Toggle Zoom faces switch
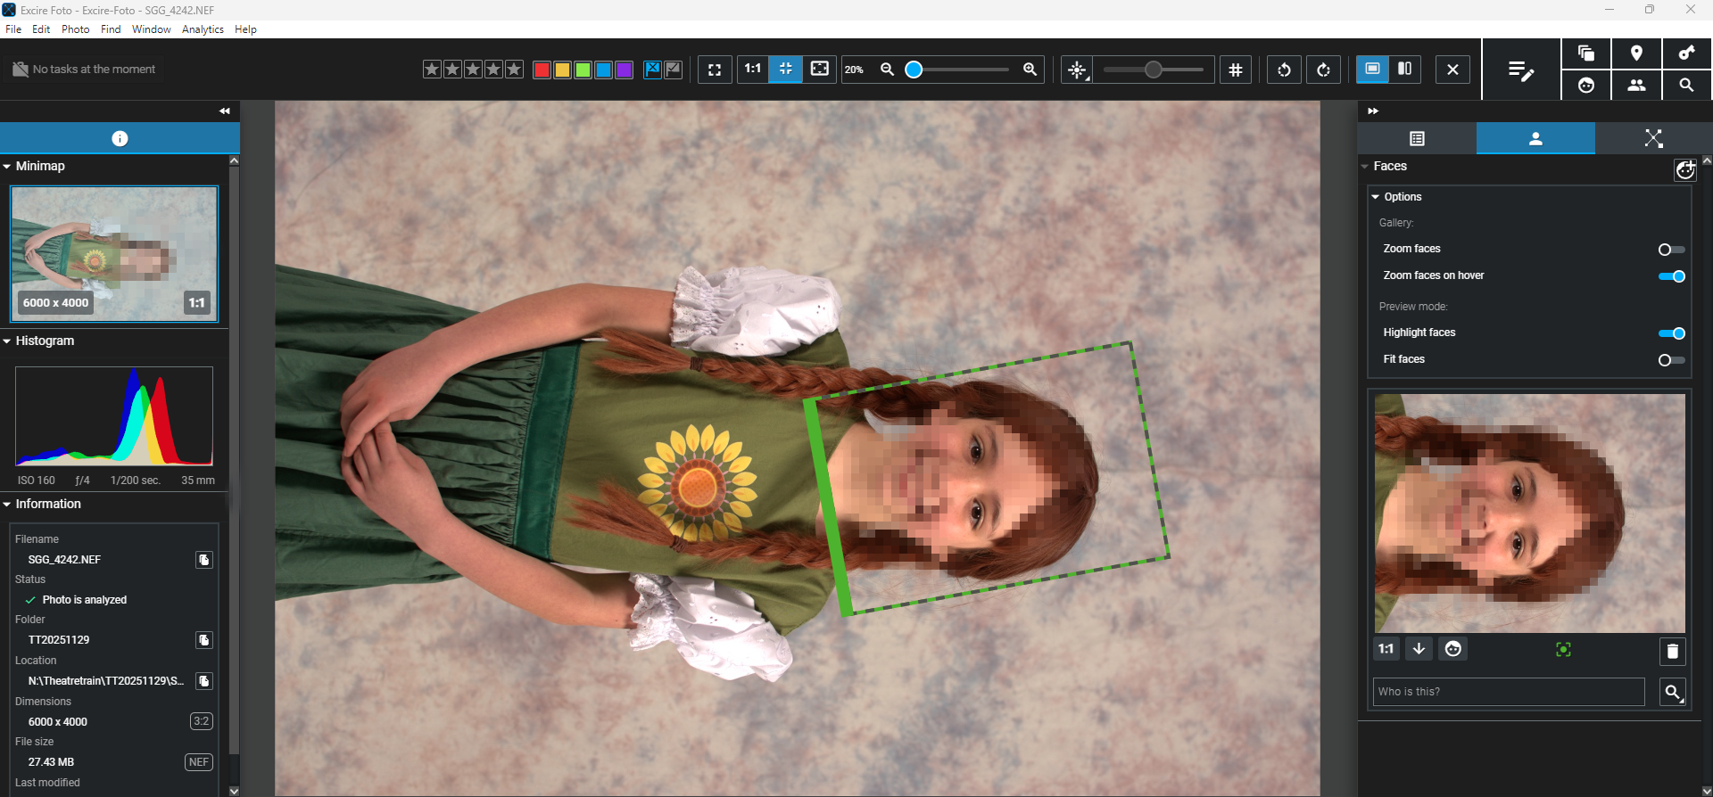The height and width of the screenshot is (797, 1713). click(x=1671, y=250)
